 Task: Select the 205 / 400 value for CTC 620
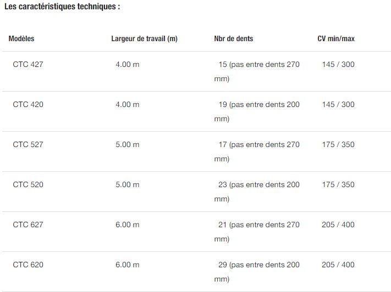point(338,265)
